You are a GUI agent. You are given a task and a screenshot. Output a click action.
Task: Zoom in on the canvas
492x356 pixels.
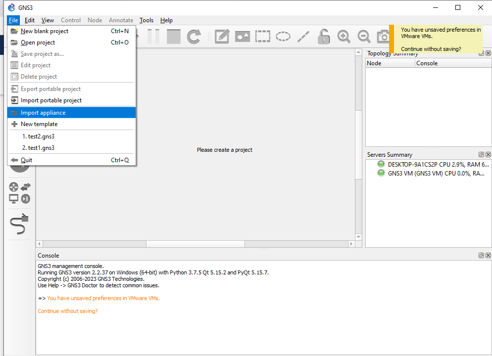(x=344, y=36)
